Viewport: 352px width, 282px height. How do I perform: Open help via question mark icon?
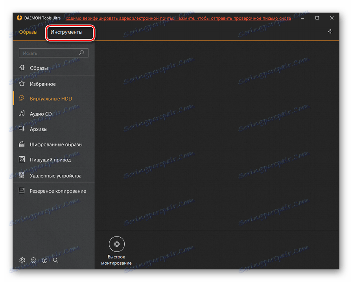coord(44,260)
